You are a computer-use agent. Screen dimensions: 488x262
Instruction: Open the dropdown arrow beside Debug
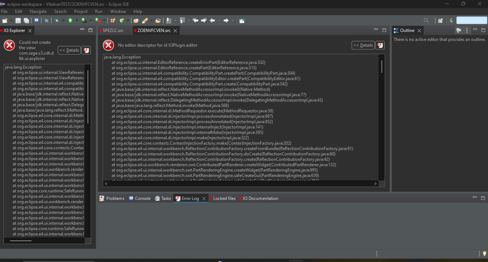tap(63, 20)
